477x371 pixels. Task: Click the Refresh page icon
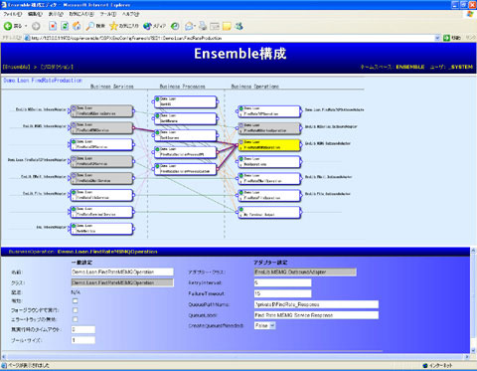click(65, 26)
